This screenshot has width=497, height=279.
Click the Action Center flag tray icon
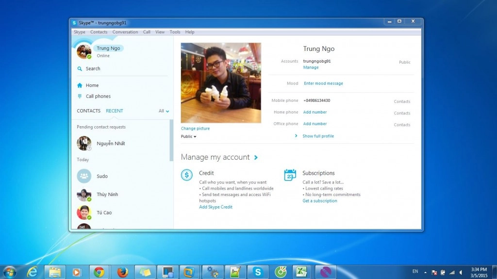click(x=434, y=272)
